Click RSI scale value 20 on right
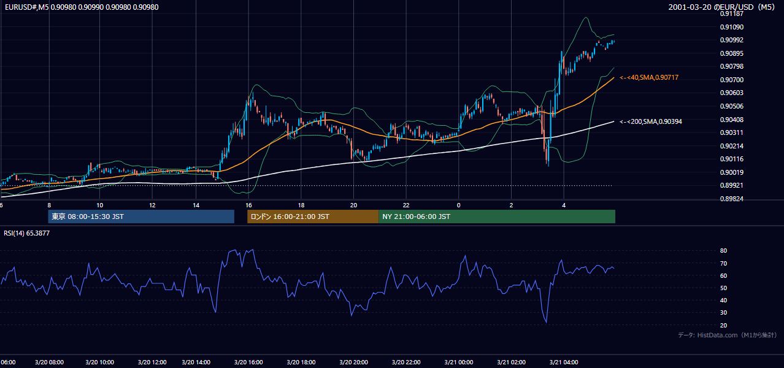This screenshot has width=784, height=368. point(724,325)
